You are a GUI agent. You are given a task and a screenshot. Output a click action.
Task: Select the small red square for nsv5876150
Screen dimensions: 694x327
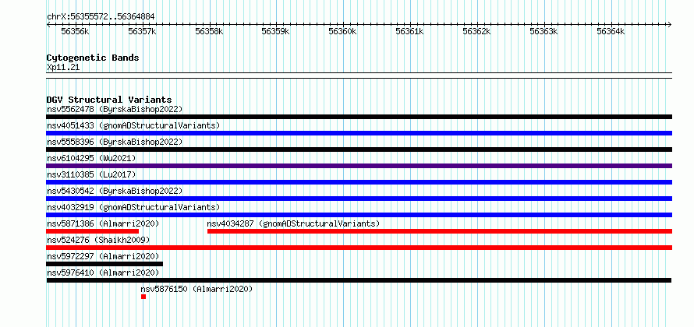tap(143, 297)
